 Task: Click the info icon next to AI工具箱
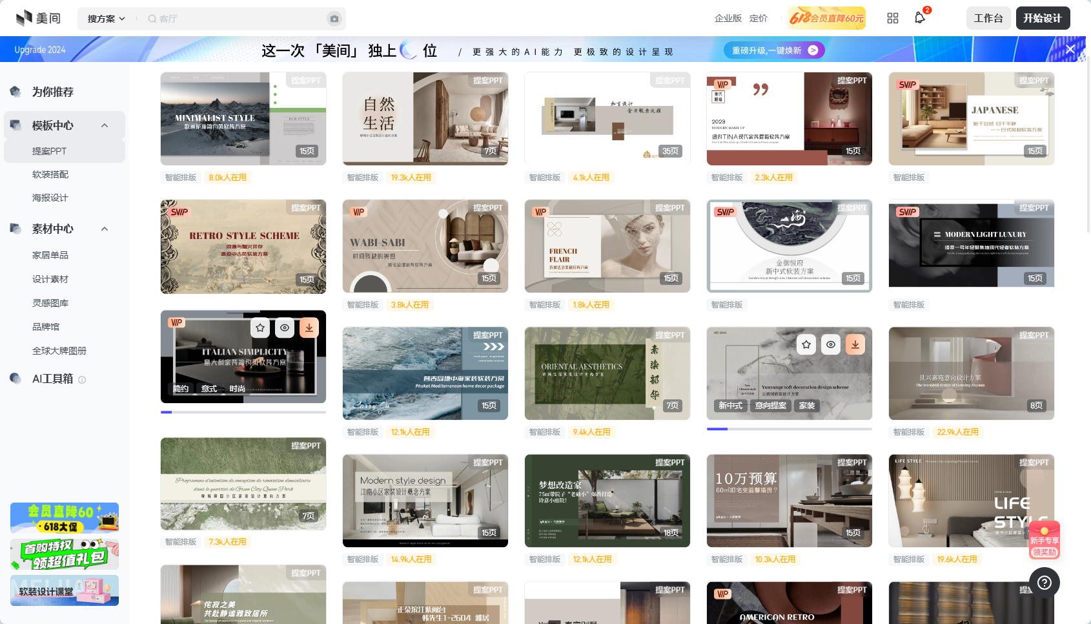click(82, 380)
